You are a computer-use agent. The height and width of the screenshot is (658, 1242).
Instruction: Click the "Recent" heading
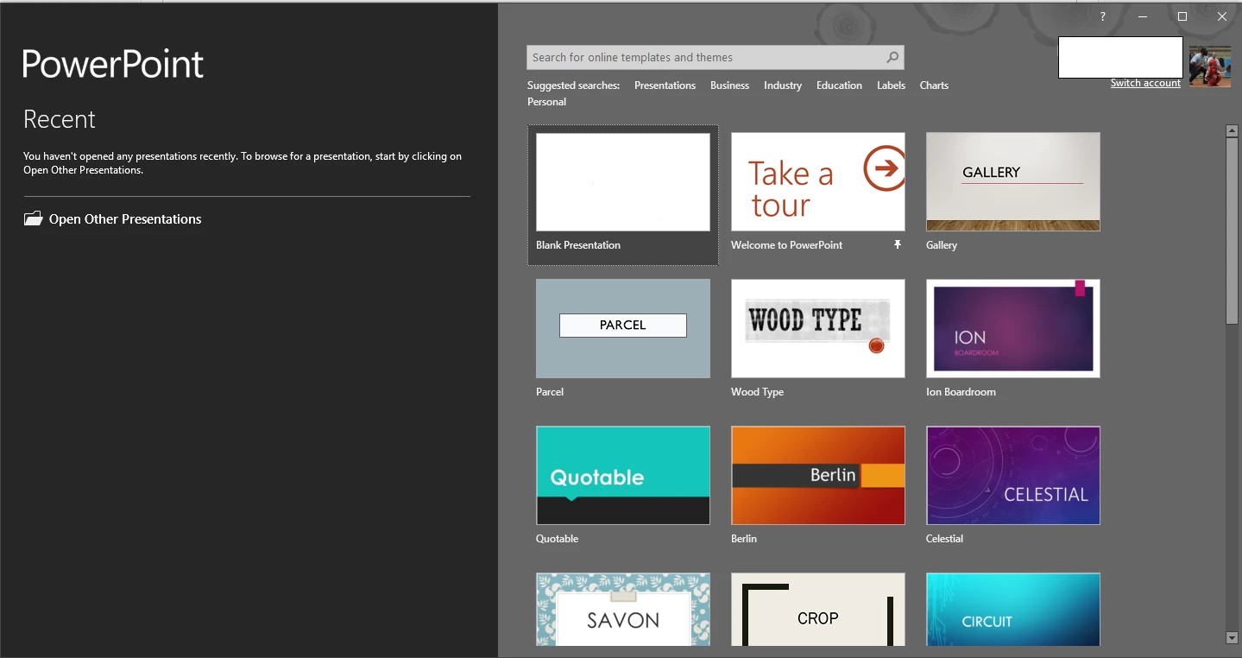click(x=60, y=119)
